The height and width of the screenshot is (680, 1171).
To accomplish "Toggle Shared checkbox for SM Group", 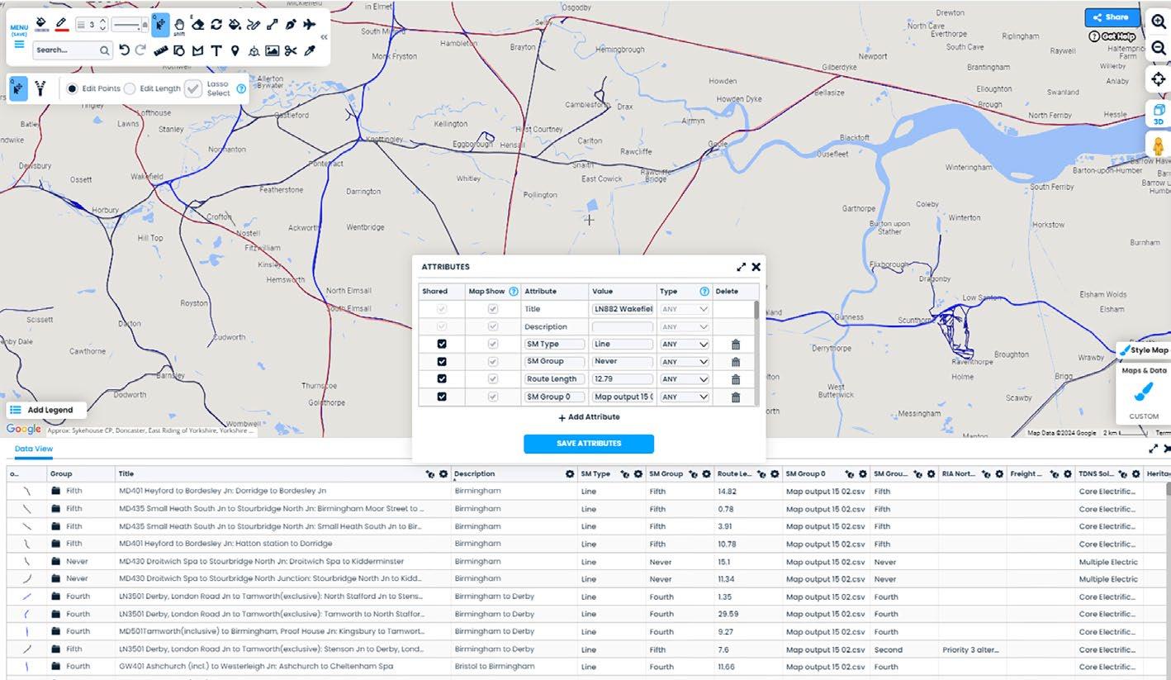I will coord(442,361).
